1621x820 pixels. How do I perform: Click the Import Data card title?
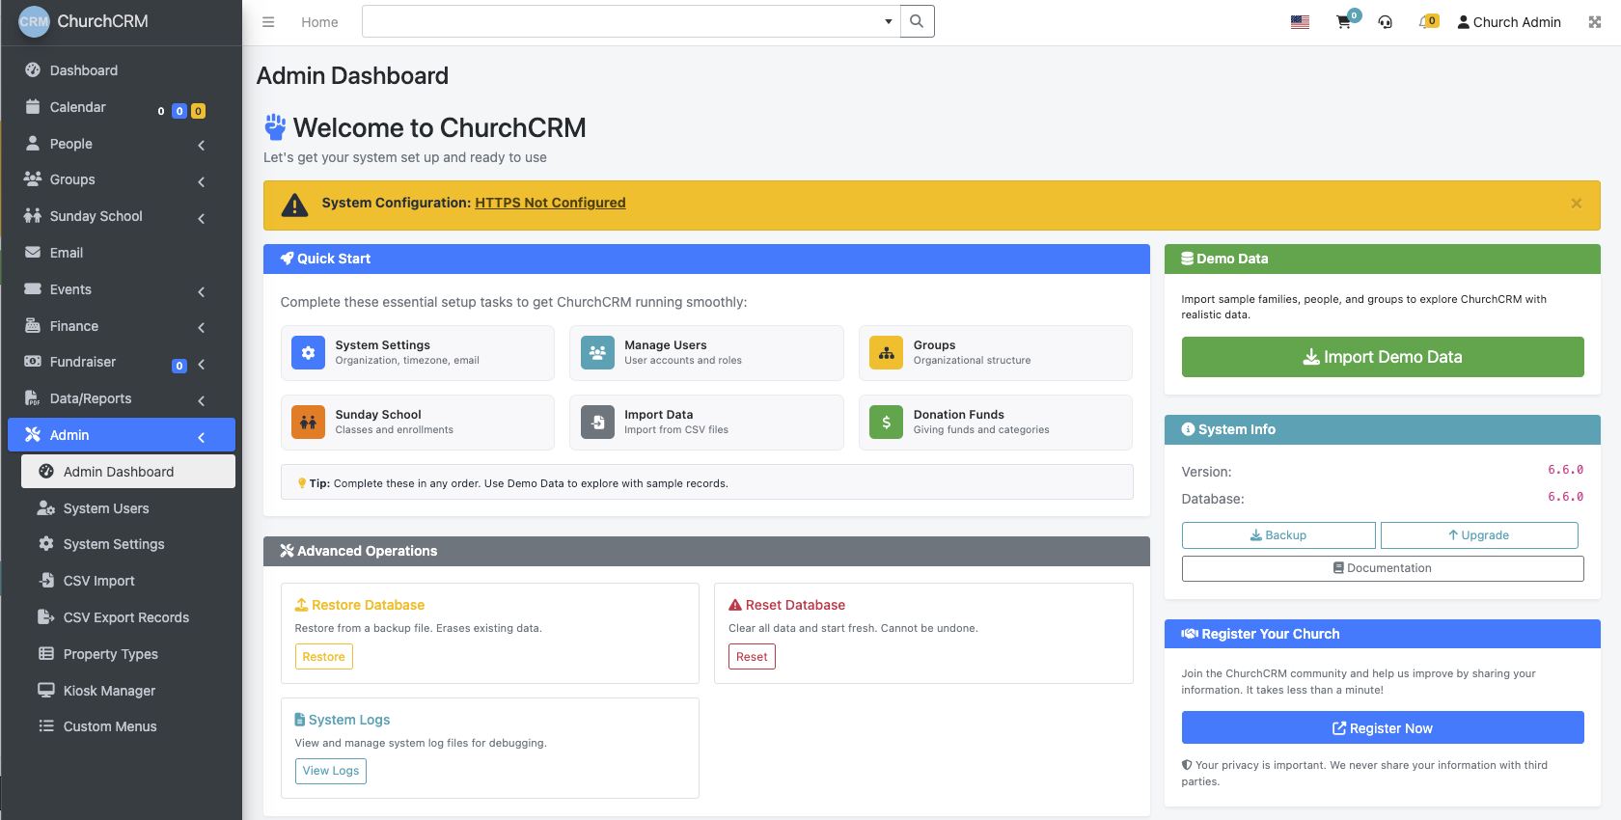[659, 415]
